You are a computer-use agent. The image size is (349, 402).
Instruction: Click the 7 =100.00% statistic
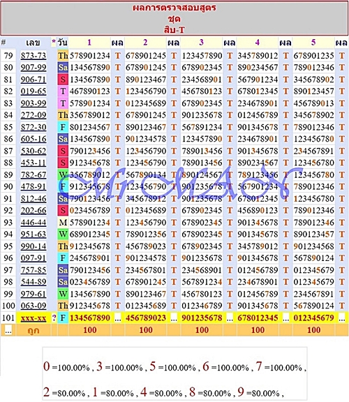pos(279,367)
